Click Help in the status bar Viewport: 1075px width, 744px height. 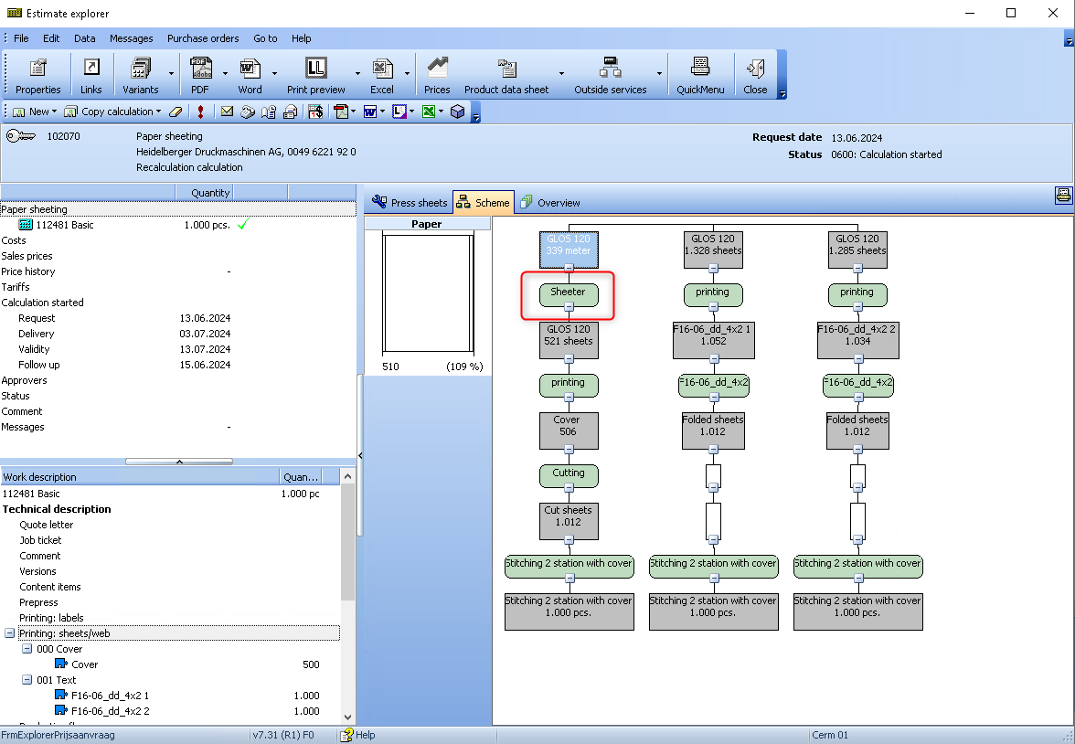click(358, 735)
